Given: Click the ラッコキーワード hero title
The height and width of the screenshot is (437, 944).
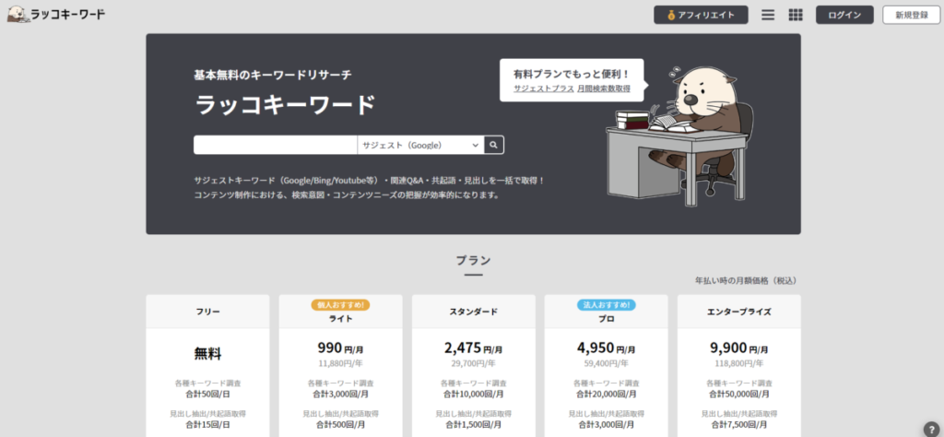Looking at the screenshot, I should (285, 106).
